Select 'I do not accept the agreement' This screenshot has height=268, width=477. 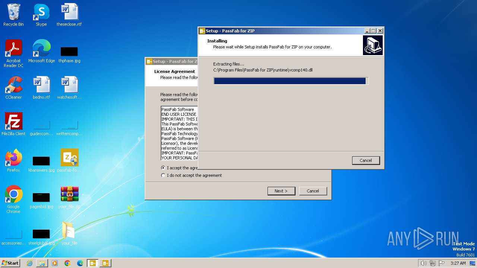tap(163, 175)
